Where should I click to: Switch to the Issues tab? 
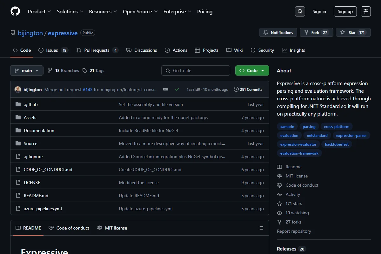pos(53,50)
